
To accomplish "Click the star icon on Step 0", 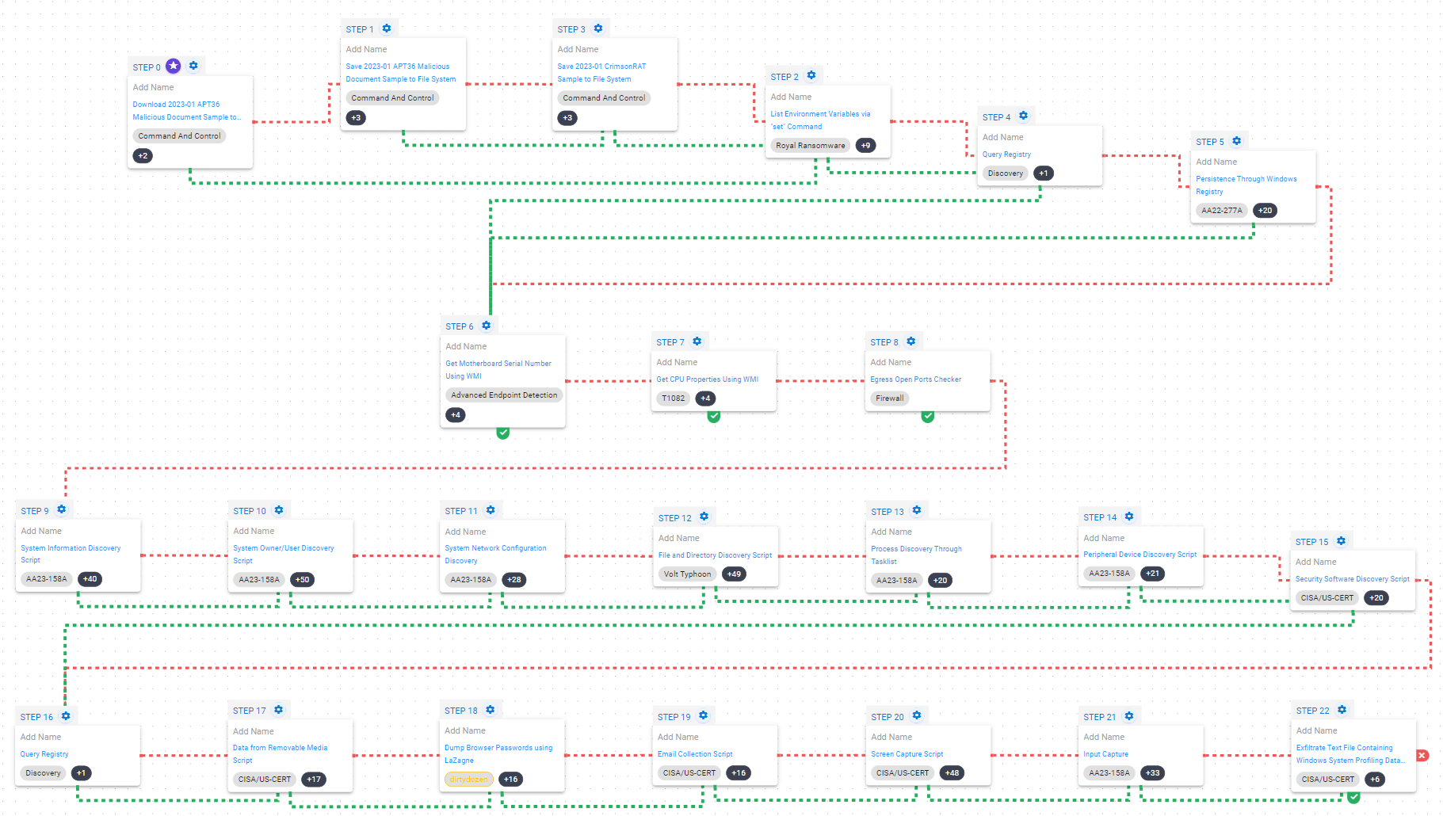I will click(174, 67).
